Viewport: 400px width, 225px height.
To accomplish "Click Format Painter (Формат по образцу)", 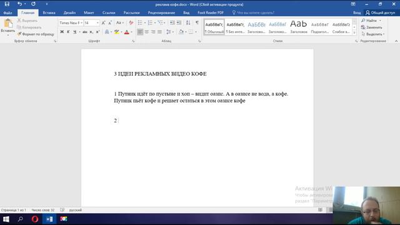I will coord(36,34).
